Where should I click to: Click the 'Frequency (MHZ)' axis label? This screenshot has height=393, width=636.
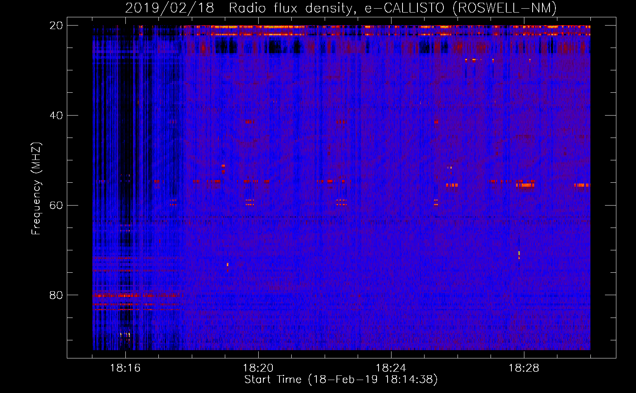pyautogui.click(x=36, y=188)
